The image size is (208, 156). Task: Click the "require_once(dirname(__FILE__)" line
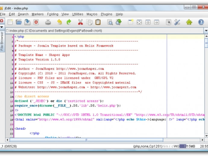tap(68, 106)
